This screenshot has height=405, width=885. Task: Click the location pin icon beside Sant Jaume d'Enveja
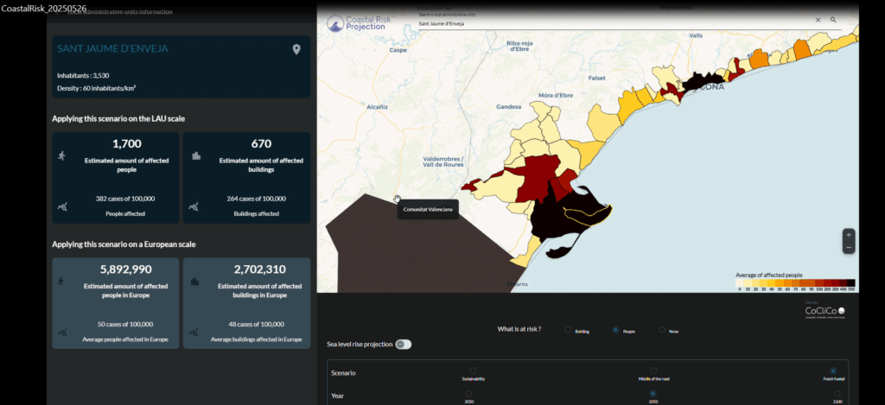pos(296,49)
